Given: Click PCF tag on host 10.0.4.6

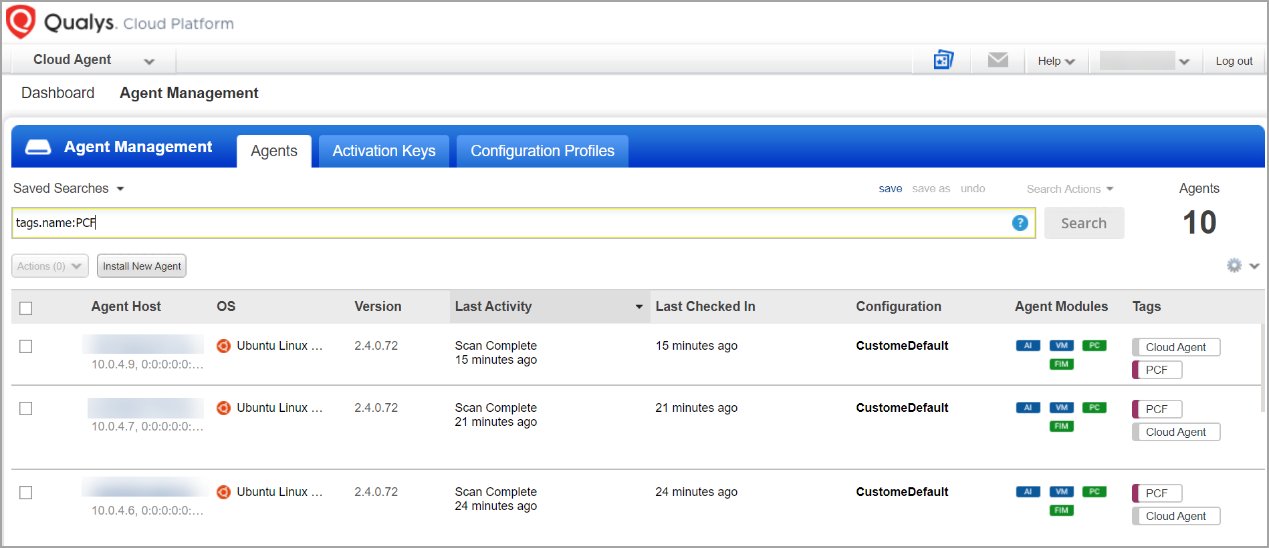Looking at the screenshot, I should [1157, 493].
